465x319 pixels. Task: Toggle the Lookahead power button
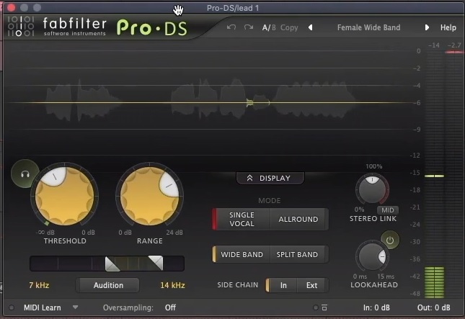(390, 241)
